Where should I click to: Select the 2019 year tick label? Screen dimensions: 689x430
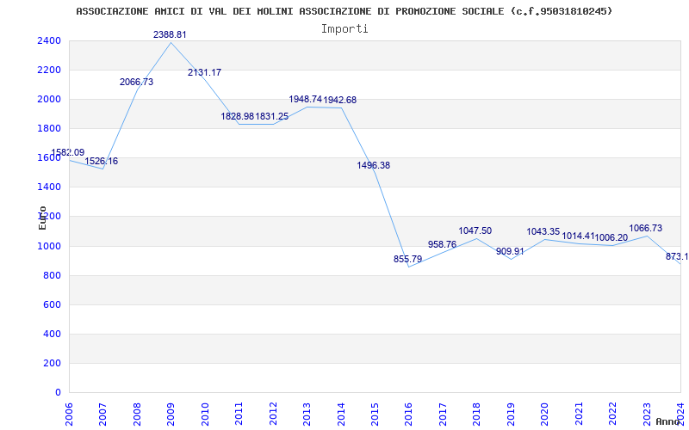[511, 414]
